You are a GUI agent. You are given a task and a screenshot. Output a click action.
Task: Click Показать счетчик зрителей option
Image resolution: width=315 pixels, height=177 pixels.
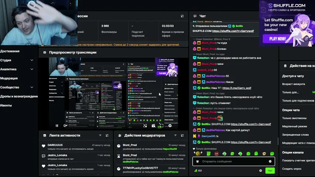point(298,160)
